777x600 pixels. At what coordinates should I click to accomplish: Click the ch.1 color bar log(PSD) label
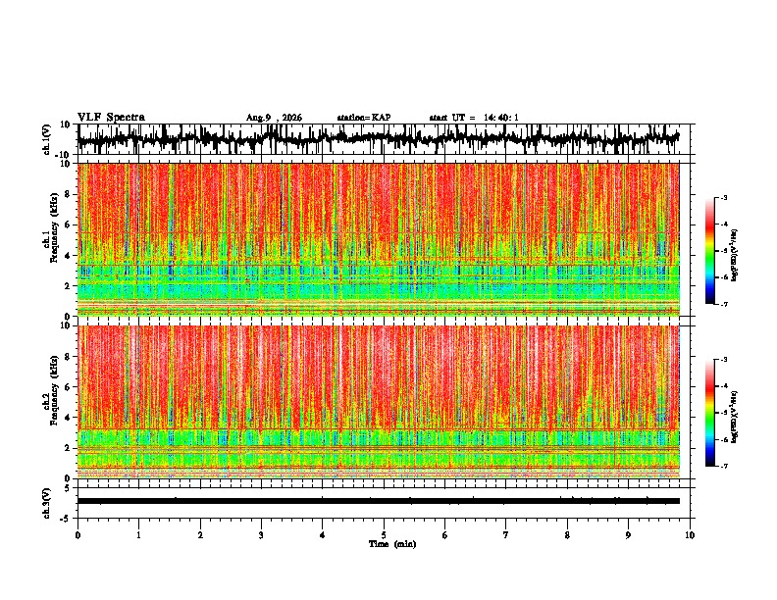[x=735, y=256]
